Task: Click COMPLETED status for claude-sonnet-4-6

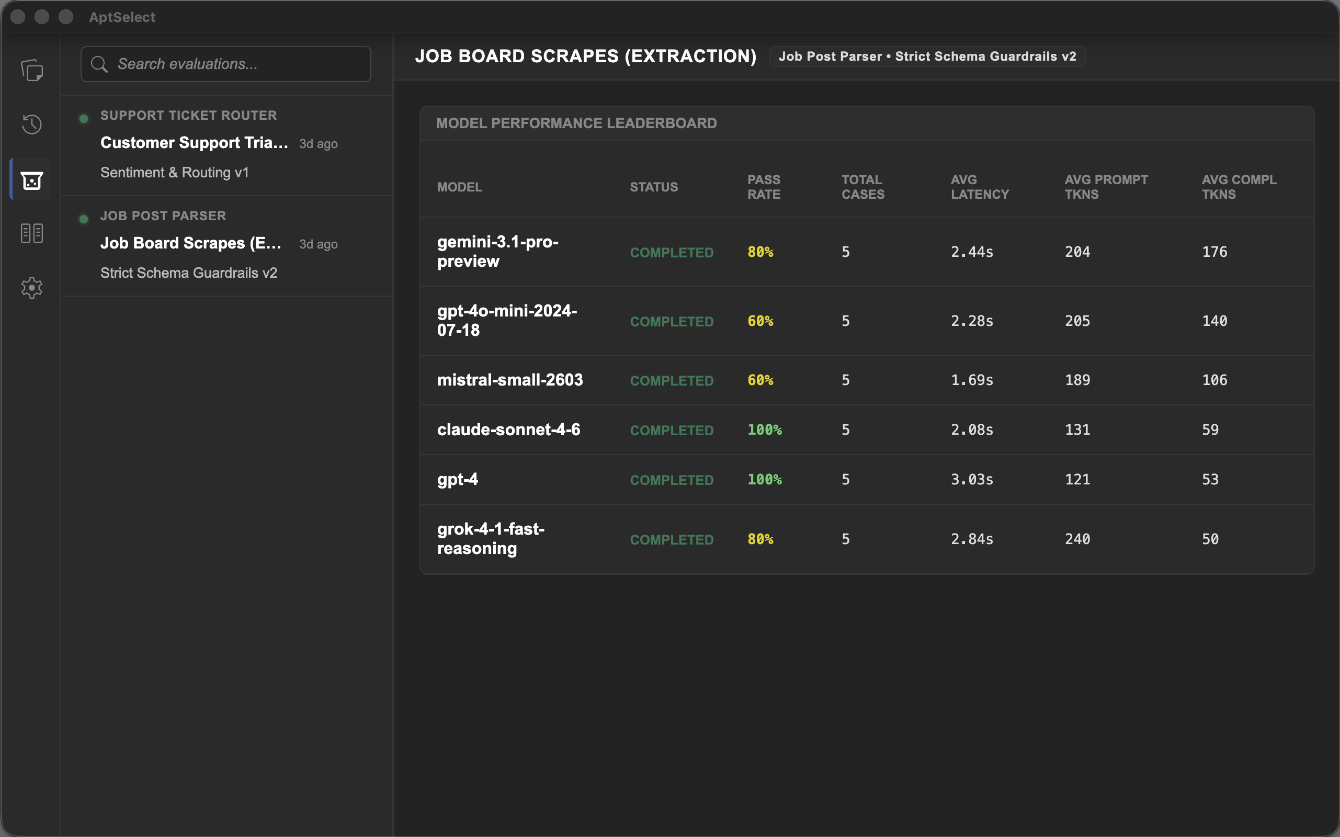Action: (x=672, y=430)
